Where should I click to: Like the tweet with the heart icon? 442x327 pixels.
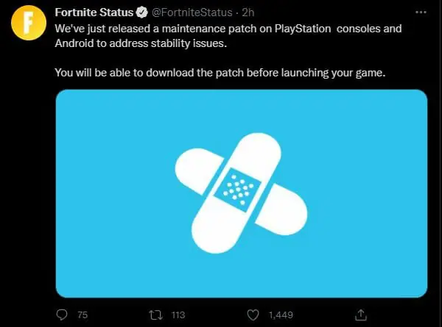coord(253,315)
